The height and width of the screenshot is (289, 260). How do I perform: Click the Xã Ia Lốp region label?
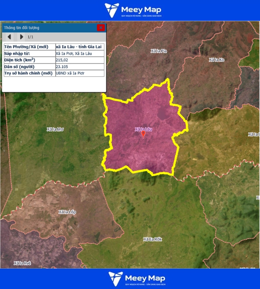coord(67,212)
